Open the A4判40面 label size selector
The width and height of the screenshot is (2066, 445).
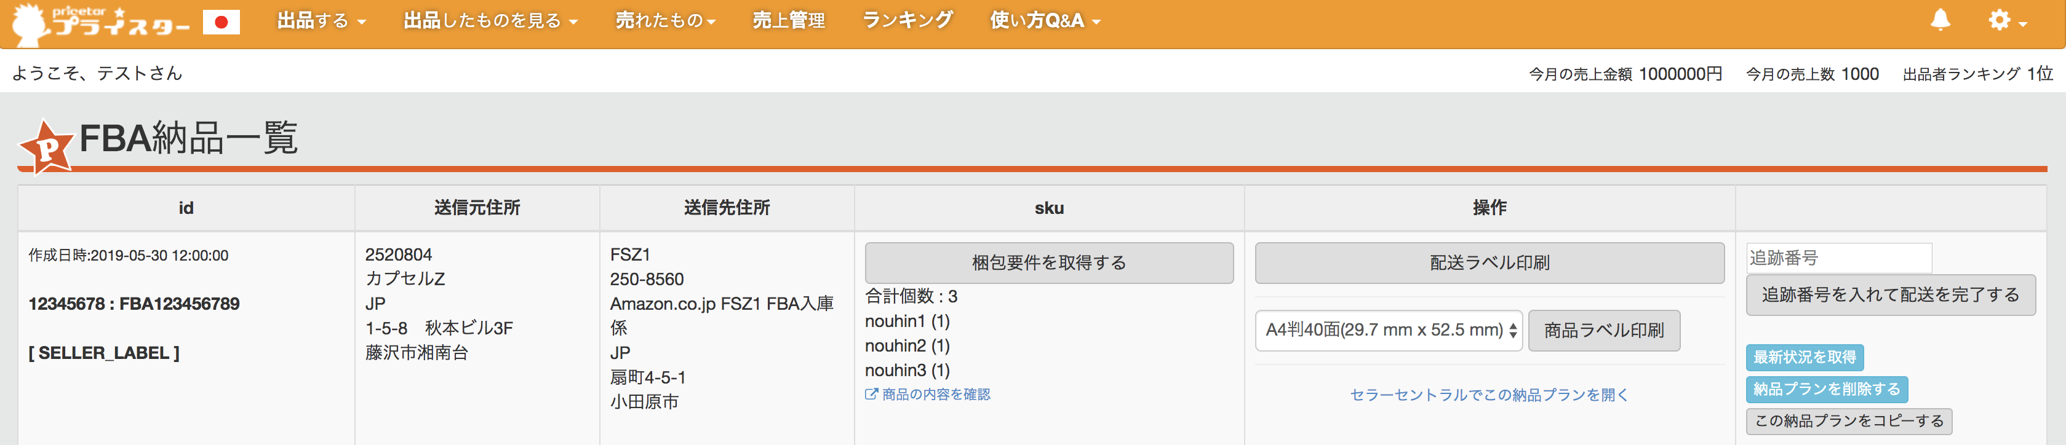point(1388,330)
